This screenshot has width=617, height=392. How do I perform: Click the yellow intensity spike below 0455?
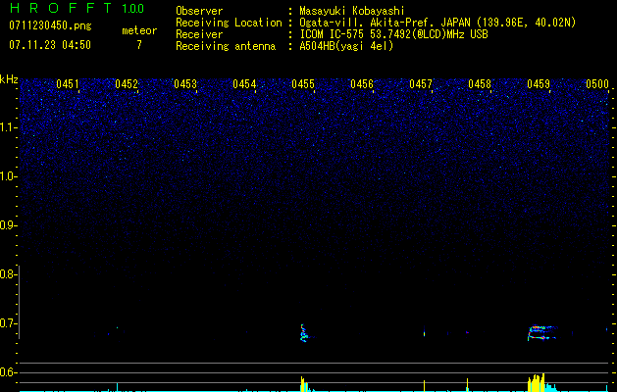click(303, 382)
